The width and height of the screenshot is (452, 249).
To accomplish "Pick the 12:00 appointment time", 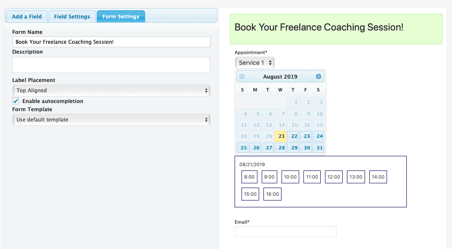I will click(334, 176).
